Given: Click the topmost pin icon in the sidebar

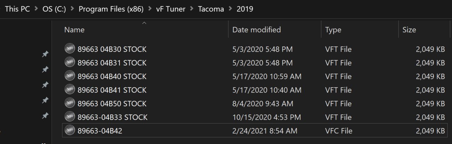Looking at the screenshot, I should [x=45, y=54].
